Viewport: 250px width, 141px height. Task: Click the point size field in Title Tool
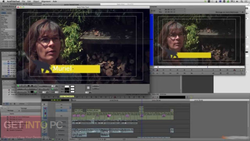click(53, 86)
